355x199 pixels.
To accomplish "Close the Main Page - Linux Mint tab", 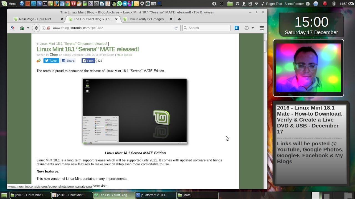I will (x=62, y=19).
